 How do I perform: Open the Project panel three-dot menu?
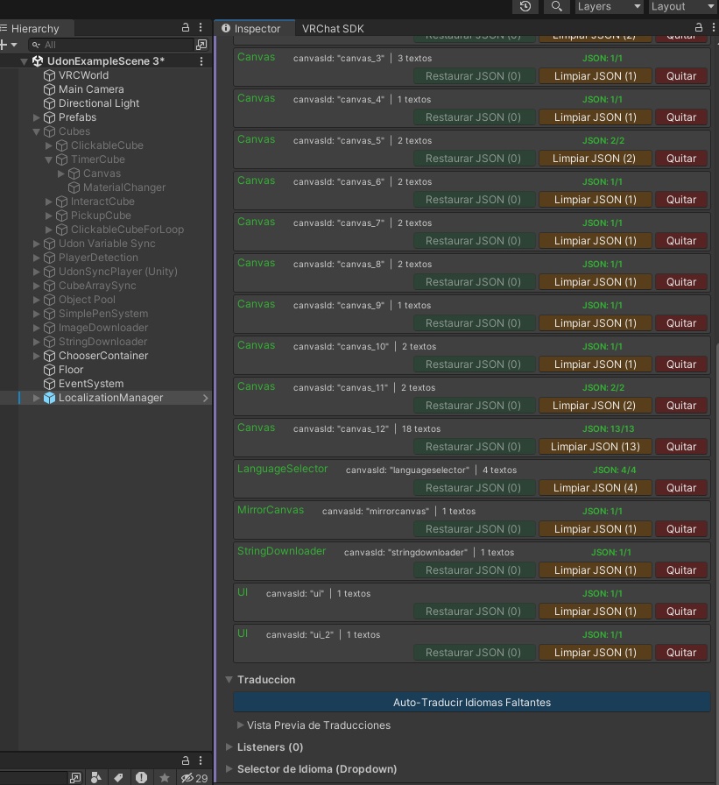[x=201, y=760]
